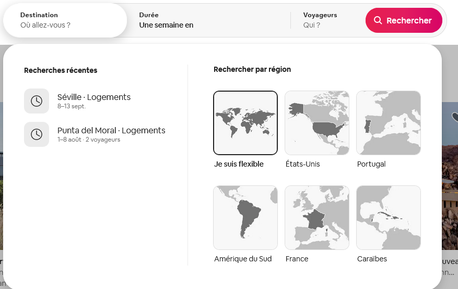Pick the Portugal region map
The width and height of the screenshot is (458, 289).
388,123
